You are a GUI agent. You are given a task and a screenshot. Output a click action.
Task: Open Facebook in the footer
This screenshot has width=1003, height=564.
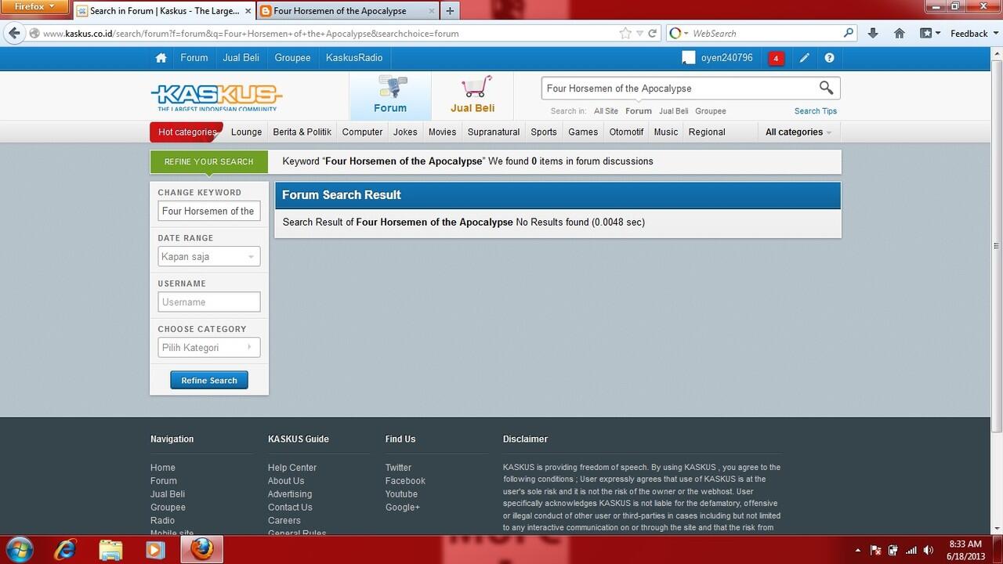(405, 481)
